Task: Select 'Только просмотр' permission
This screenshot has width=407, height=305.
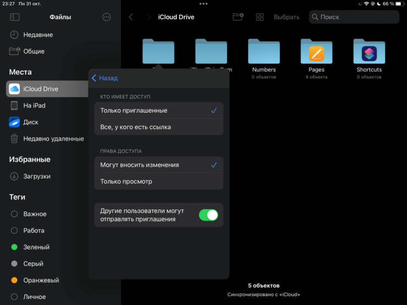Action: click(158, 181)
